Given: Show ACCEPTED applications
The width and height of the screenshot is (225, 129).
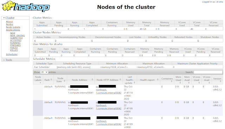Looking at the screenshot, I should tap(15, 41).
